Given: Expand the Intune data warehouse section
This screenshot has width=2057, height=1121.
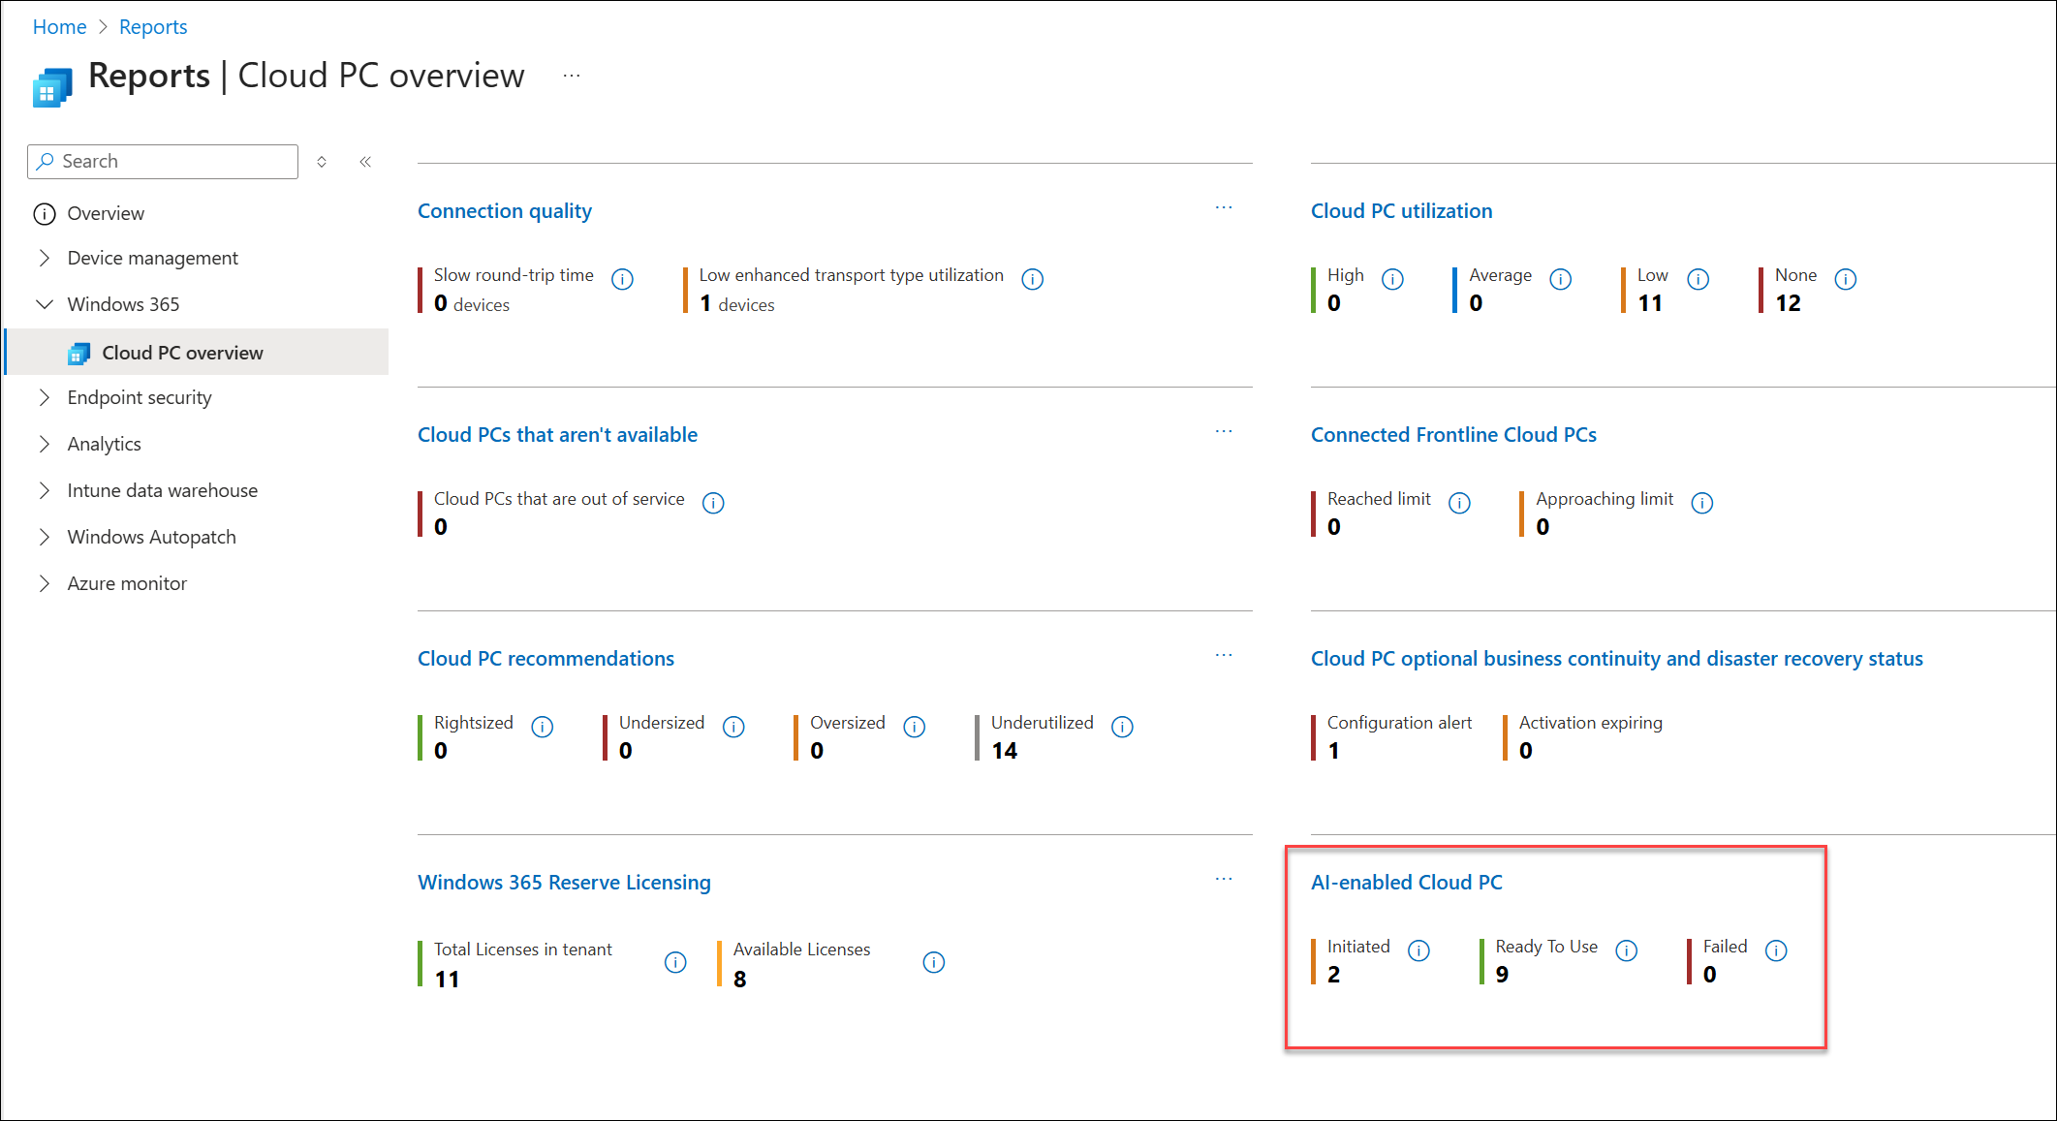Looking at the screenshot, I should [45, 490].
